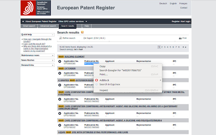Click the Print printer icon
The width and height of the screenshot is (216, 135).
tap(180, 38)
